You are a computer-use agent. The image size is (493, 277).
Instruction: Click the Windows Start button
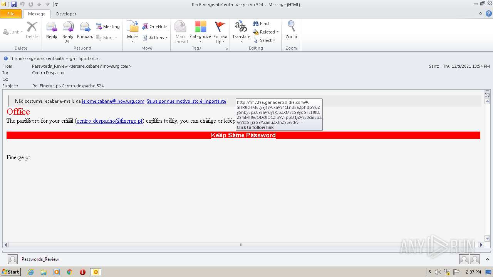(11, 272)
